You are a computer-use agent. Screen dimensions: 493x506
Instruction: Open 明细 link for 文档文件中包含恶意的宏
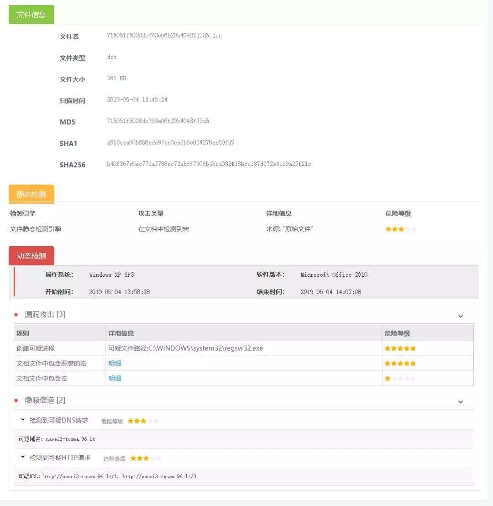click(x=115, y=364)
